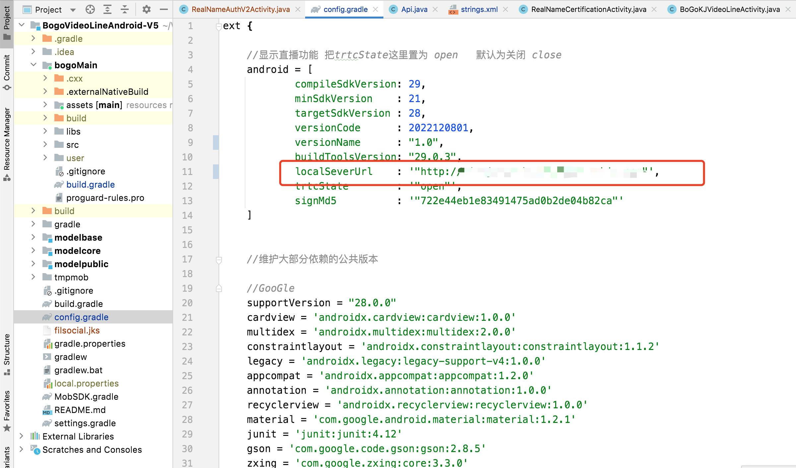
Task: Select README.md in project tree
Action: pos(80,410)
